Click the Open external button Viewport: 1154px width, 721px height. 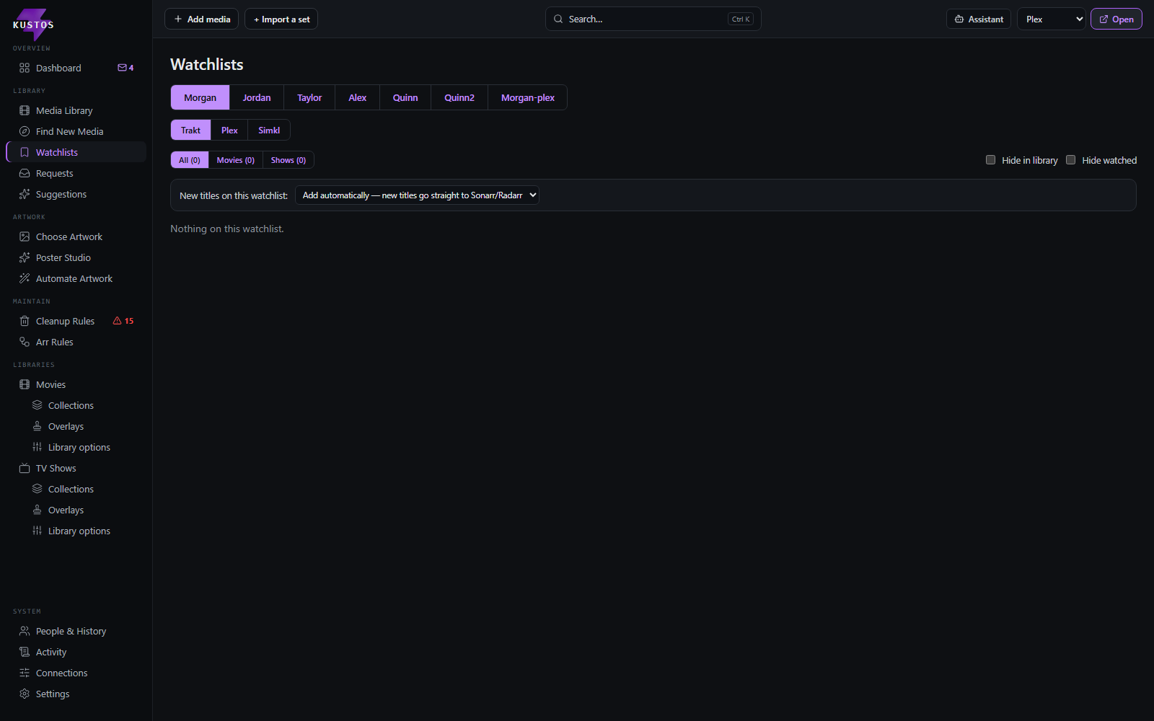pos(1116,19)
